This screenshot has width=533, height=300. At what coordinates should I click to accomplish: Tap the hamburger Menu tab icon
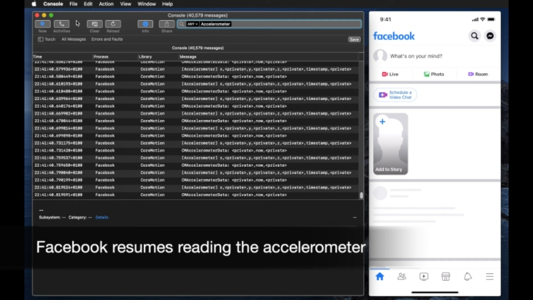tap(490, 277)
